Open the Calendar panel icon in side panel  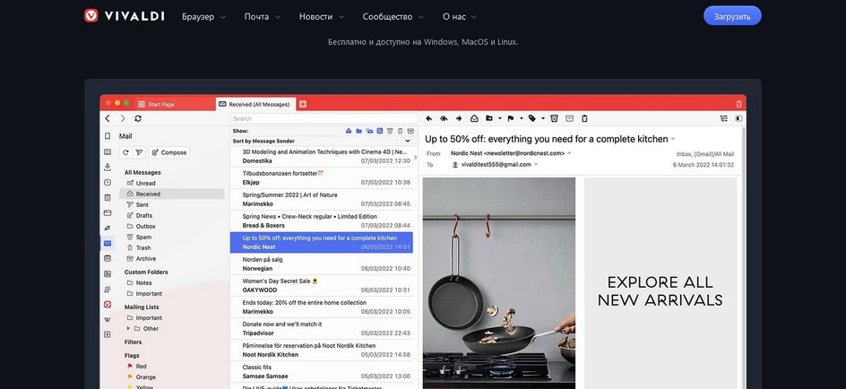tap(108, 258)
